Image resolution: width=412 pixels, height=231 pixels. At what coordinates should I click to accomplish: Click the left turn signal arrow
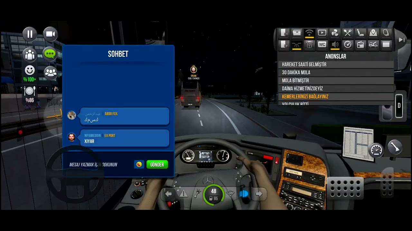pyautogui.click(x=168, y=194)
